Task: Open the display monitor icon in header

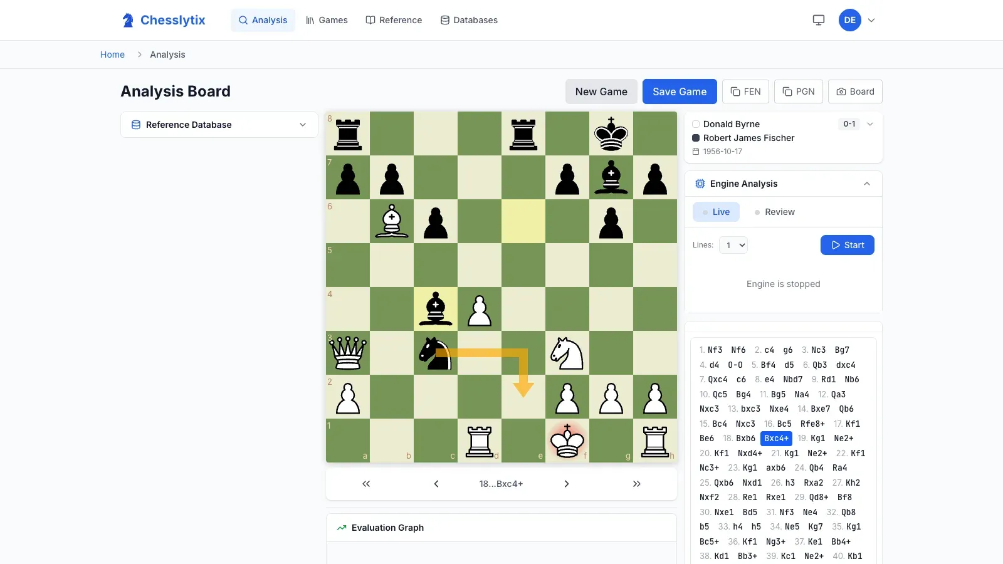Action: pos(819,20)
